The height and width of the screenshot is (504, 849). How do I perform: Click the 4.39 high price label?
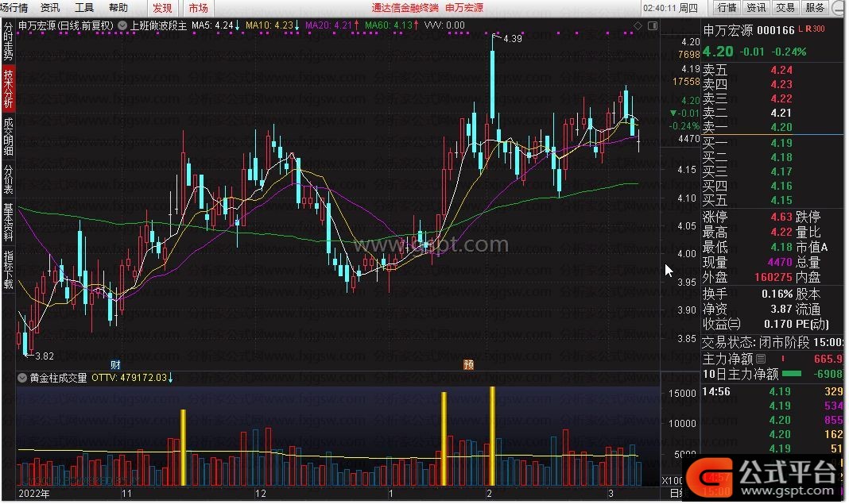512,39
